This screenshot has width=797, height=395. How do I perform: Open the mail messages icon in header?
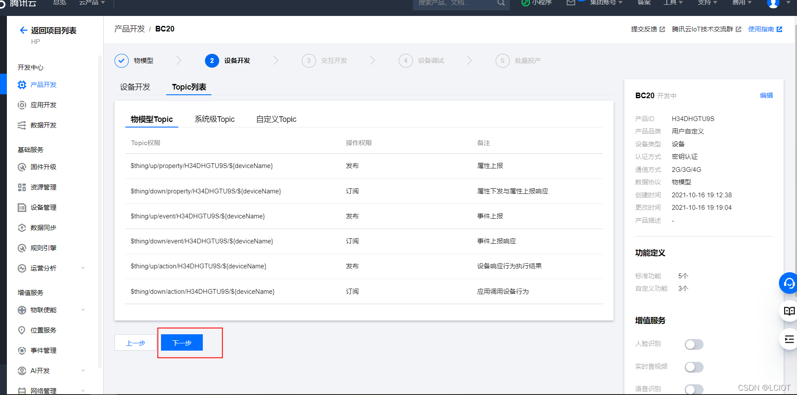(571, 3)
